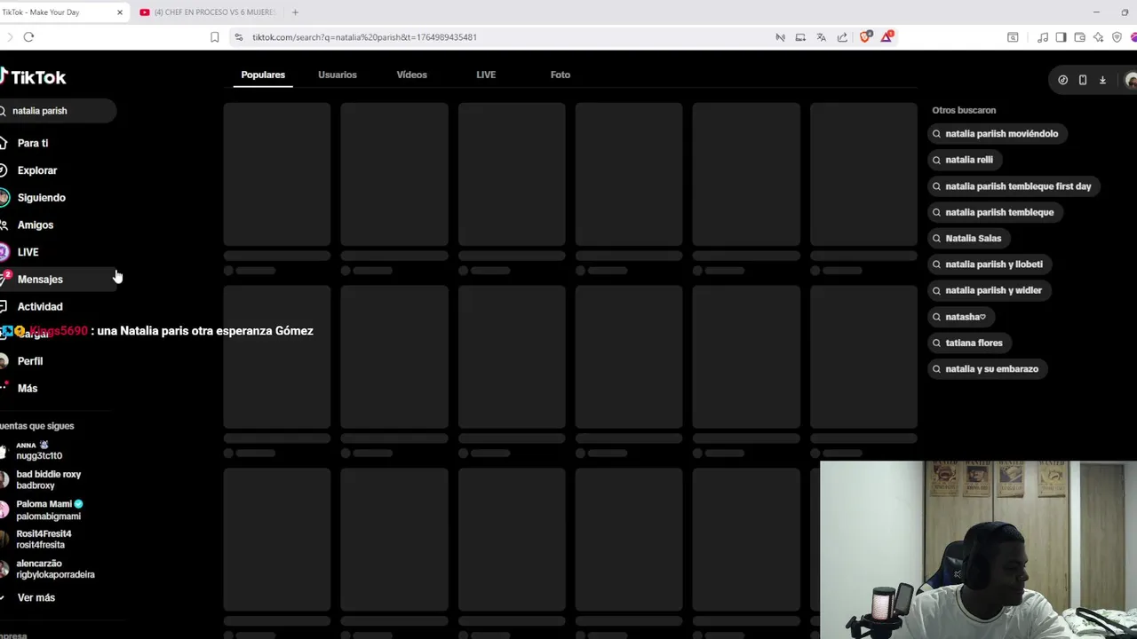Click the tab search icon in toolbar
Viewport: 1137px width, 639px height.
pos(1013,37)
